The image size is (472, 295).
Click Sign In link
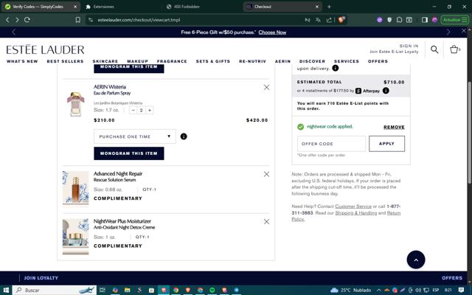click(x=409, y=46)
